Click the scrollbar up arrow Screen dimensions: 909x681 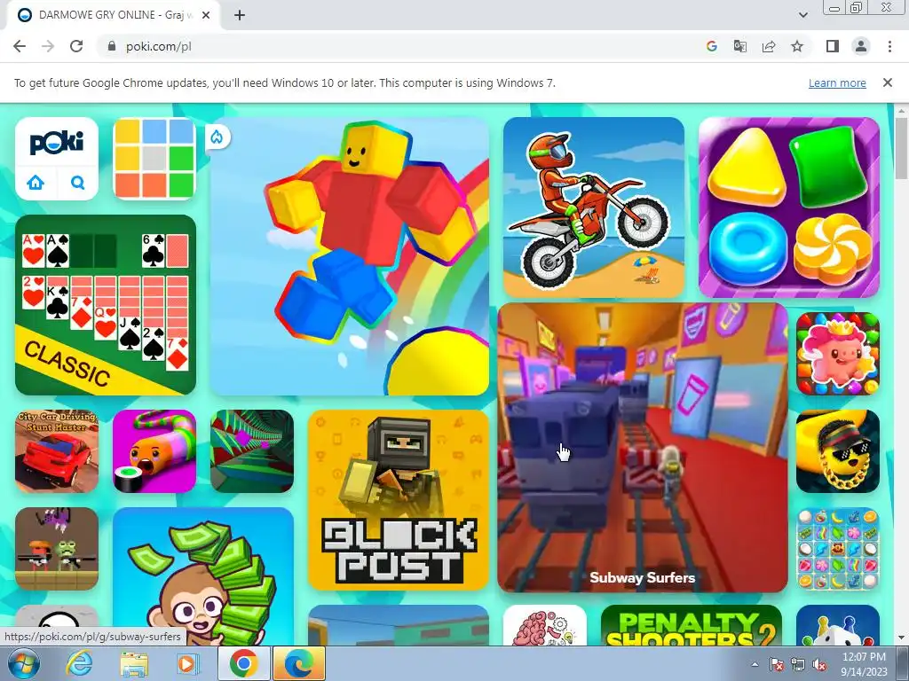point(901,110)
